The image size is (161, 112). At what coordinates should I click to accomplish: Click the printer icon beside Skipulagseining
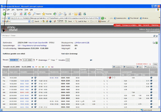pos(153,43)
